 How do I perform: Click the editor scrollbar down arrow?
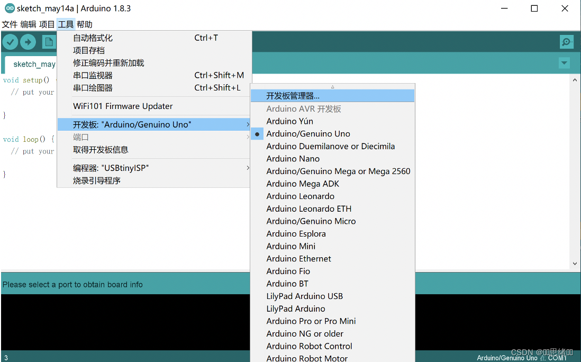575,264
